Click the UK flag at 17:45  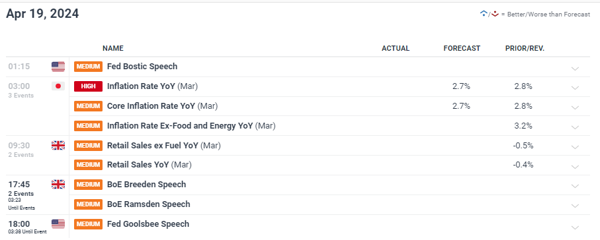point(58,185)
